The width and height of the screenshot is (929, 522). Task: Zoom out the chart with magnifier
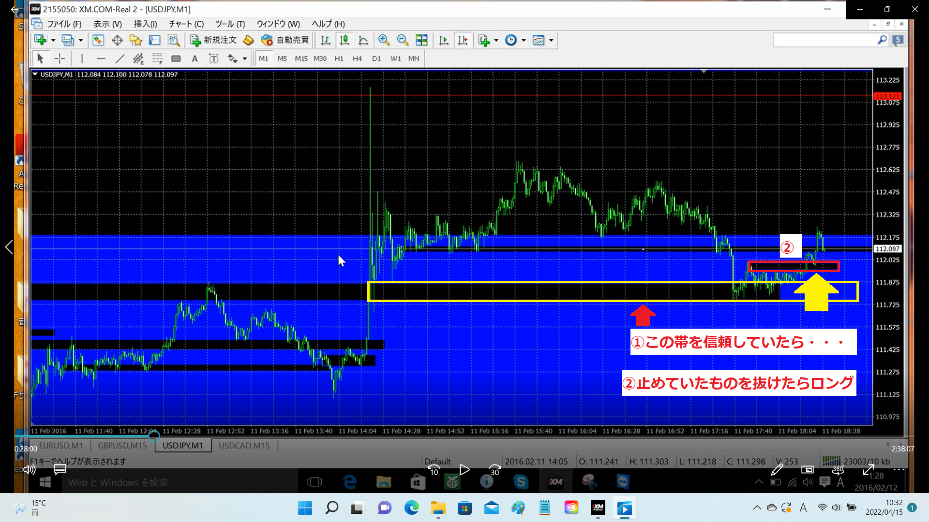click(x=402, y=40)
